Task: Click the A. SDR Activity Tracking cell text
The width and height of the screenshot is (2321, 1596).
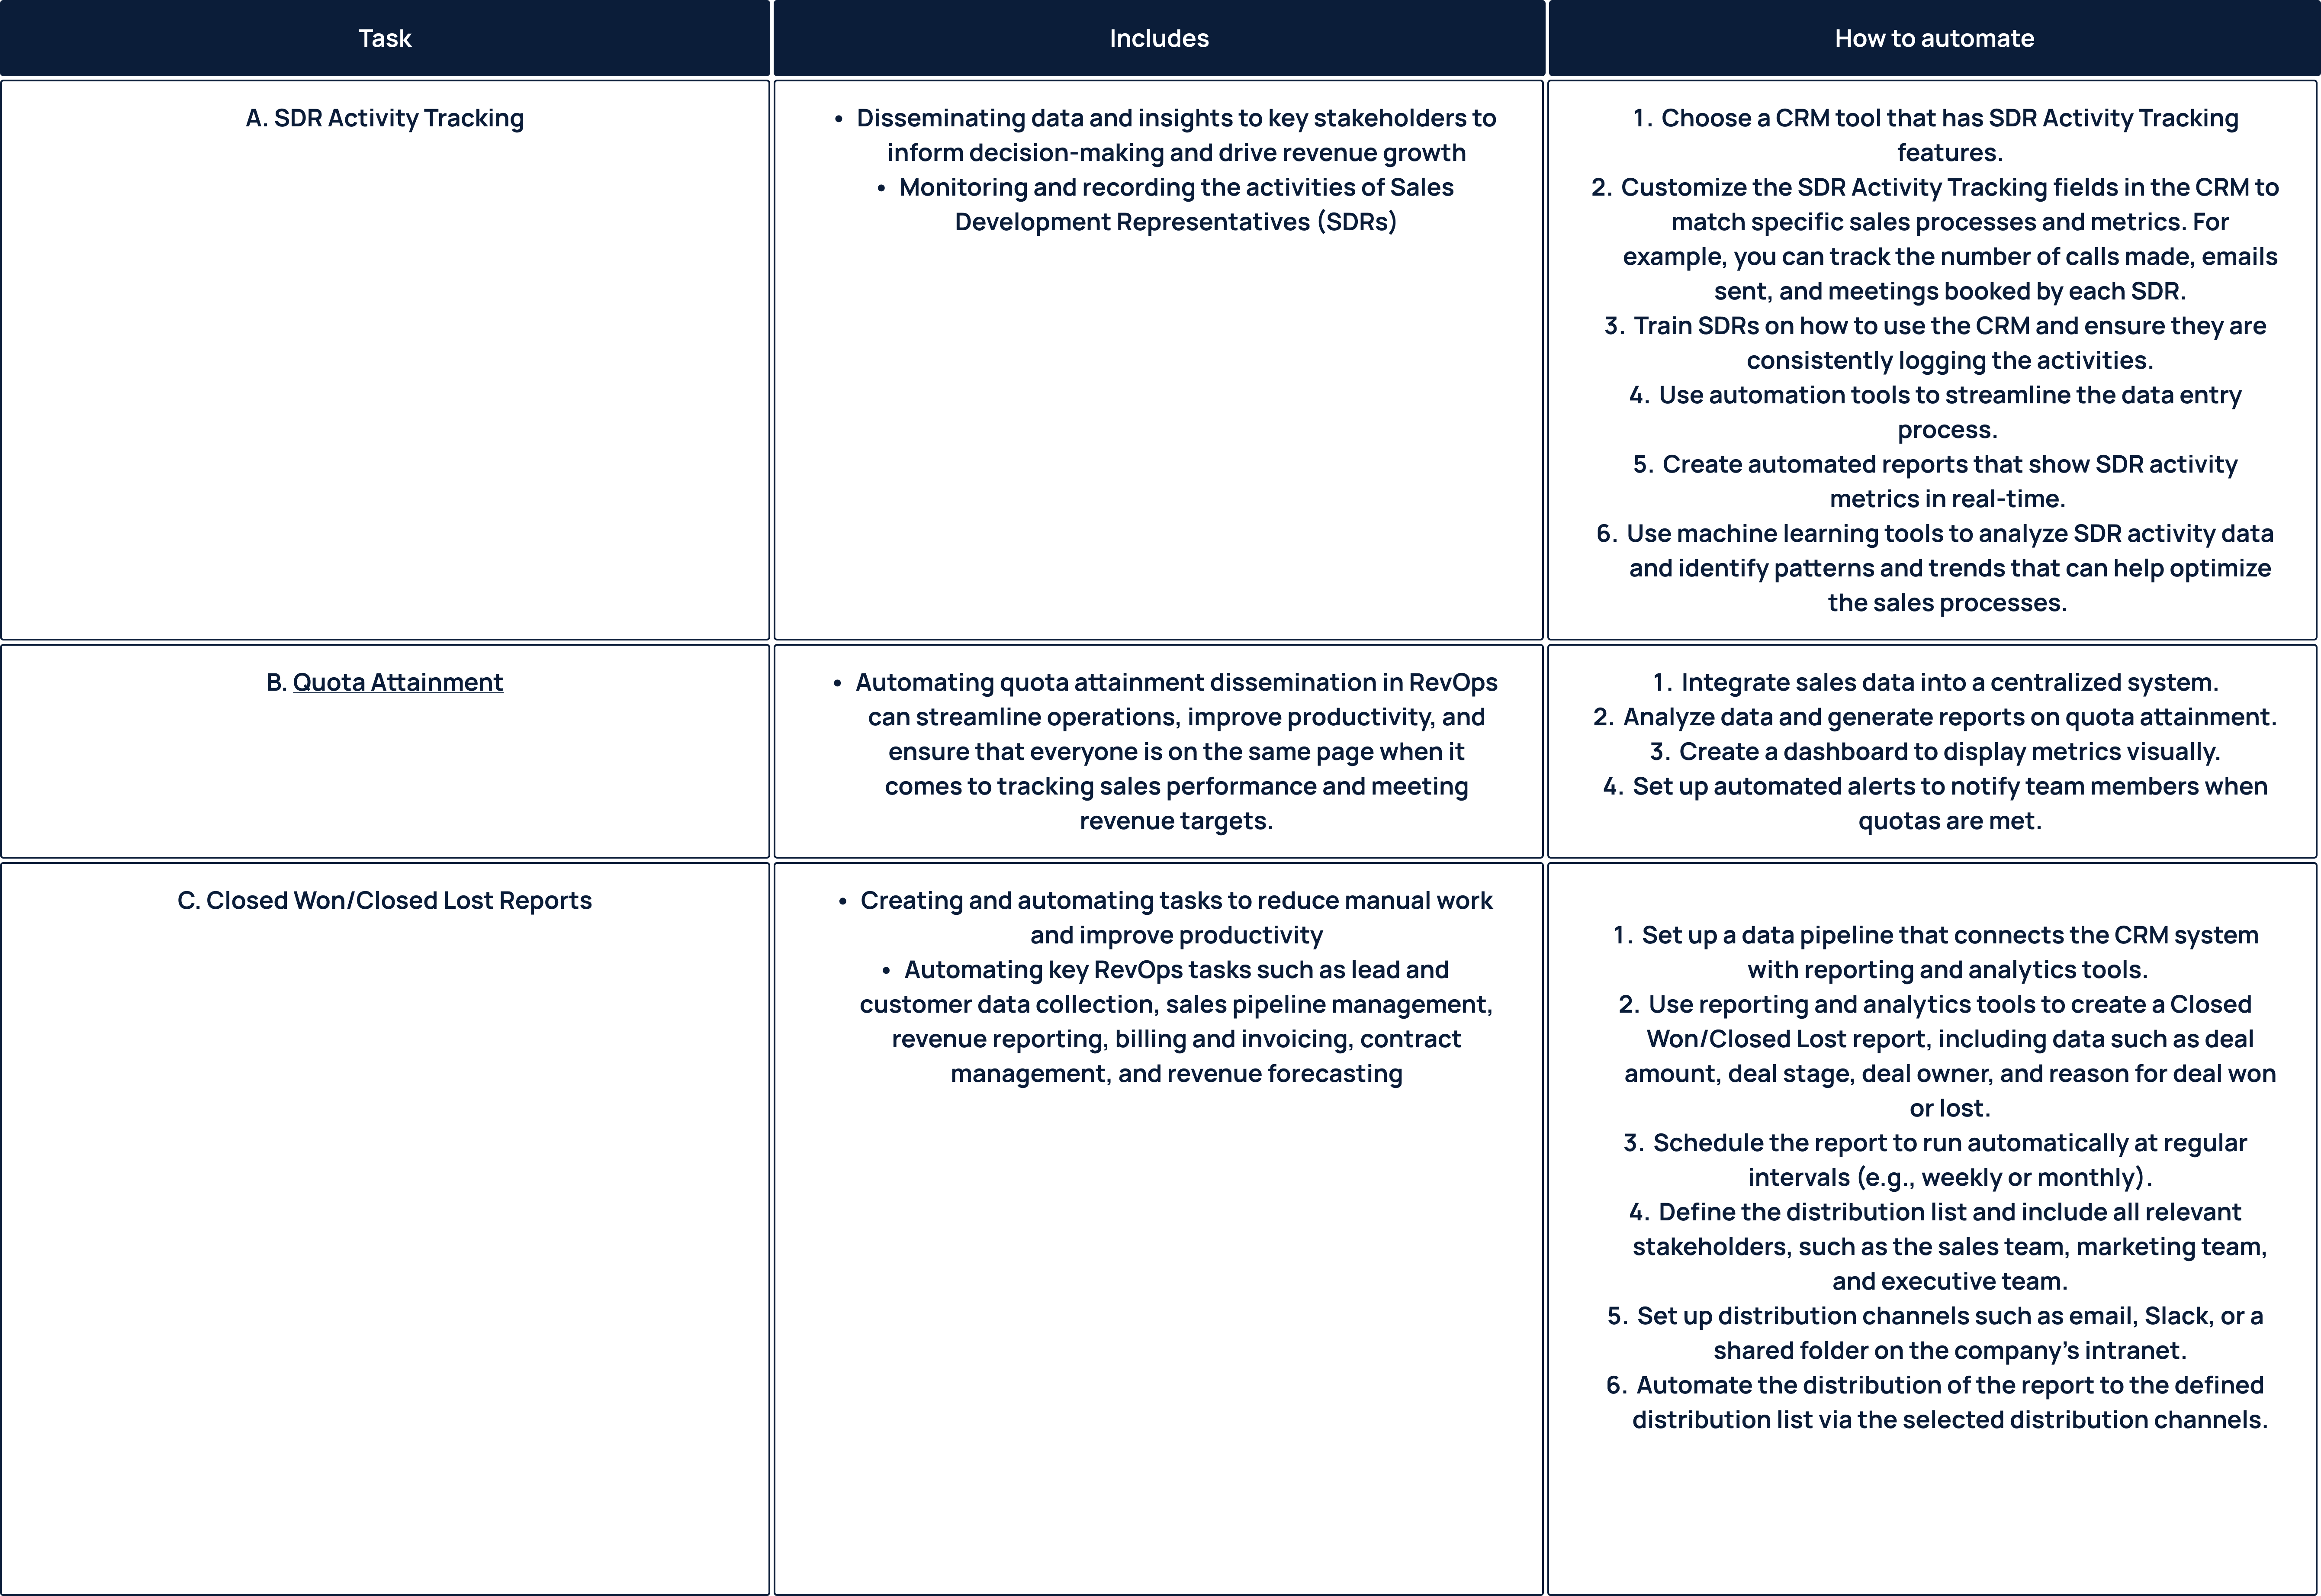Action: pos(385,118)
